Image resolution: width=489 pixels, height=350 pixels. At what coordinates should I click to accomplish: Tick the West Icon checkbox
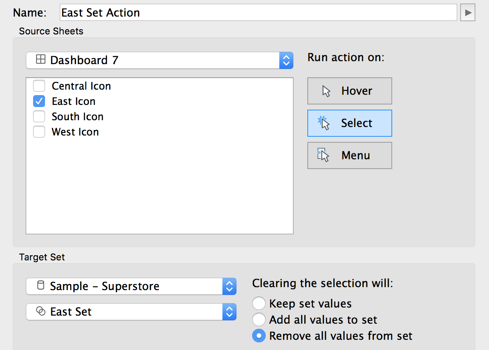click(x=39, y=132)
